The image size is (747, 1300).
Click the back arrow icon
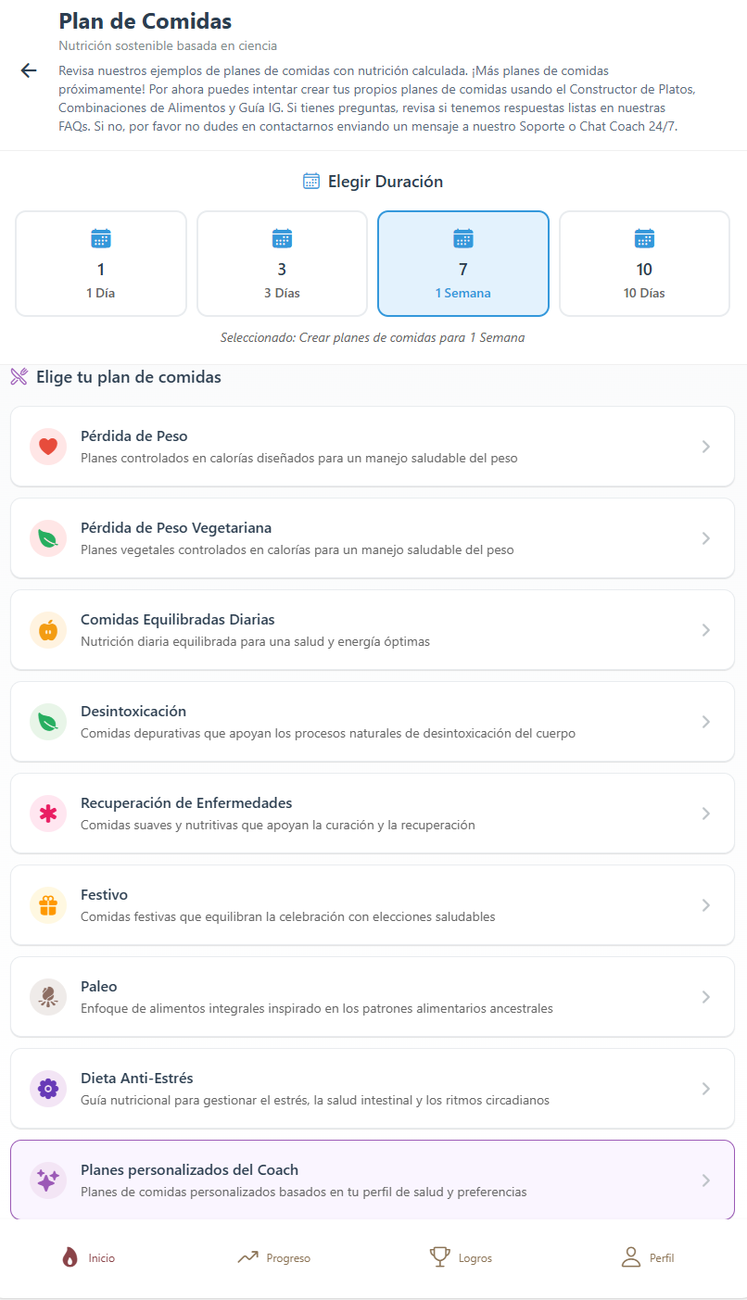tap(29, 70)
